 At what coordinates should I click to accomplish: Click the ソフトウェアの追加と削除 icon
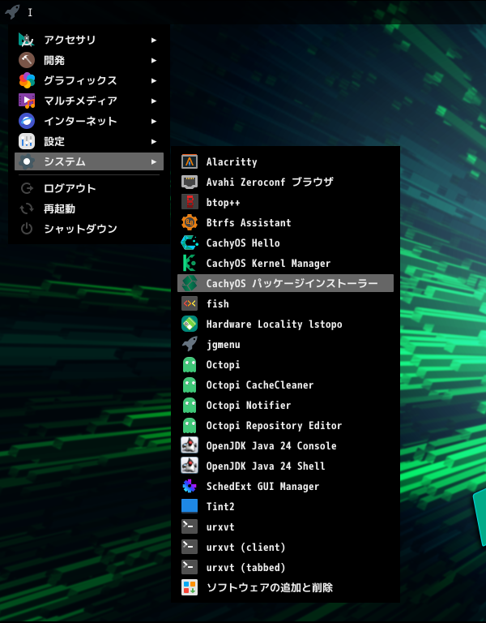[190, 587]
